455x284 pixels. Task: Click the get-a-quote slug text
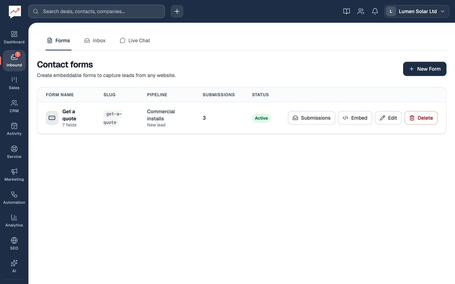[x=113, y=118]
